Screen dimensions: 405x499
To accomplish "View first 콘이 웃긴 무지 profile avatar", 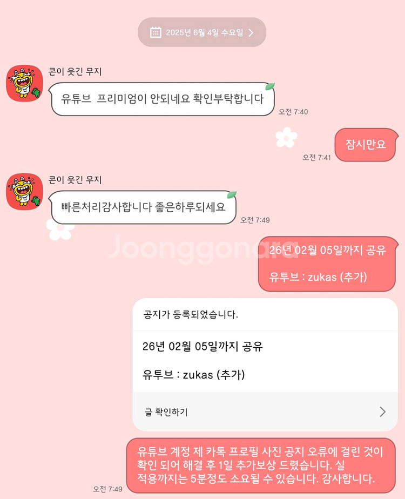I will 24,83.
